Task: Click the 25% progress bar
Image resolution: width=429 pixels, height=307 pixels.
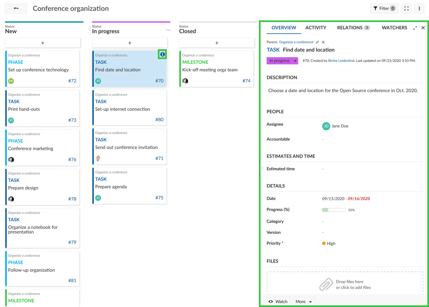Action: [333, 210]
